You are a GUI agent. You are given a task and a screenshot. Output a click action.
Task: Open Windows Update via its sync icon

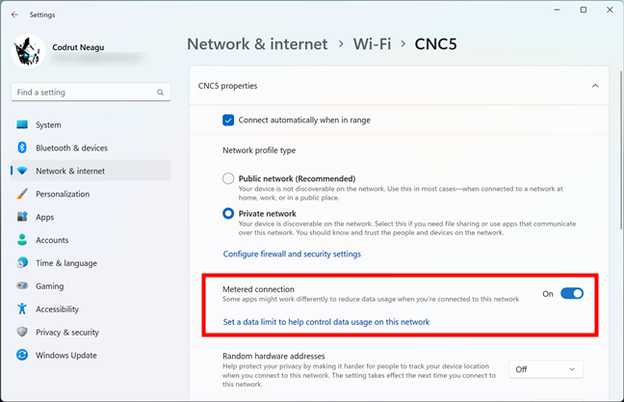pos(22,355)
